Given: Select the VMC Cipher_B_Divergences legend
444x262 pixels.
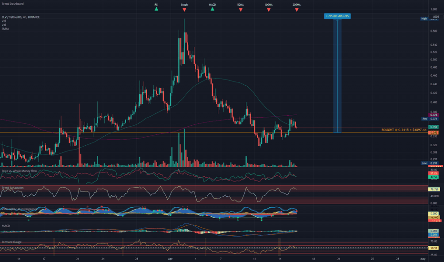Looking at the screenshot, I should coord(19,209).
